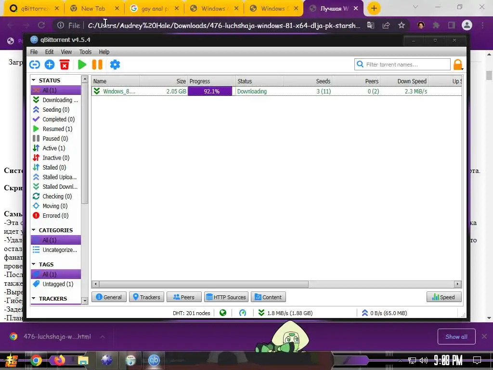Select the Downloading status filter
Viewport: 493px width, 370px height.
pos(56,100)
